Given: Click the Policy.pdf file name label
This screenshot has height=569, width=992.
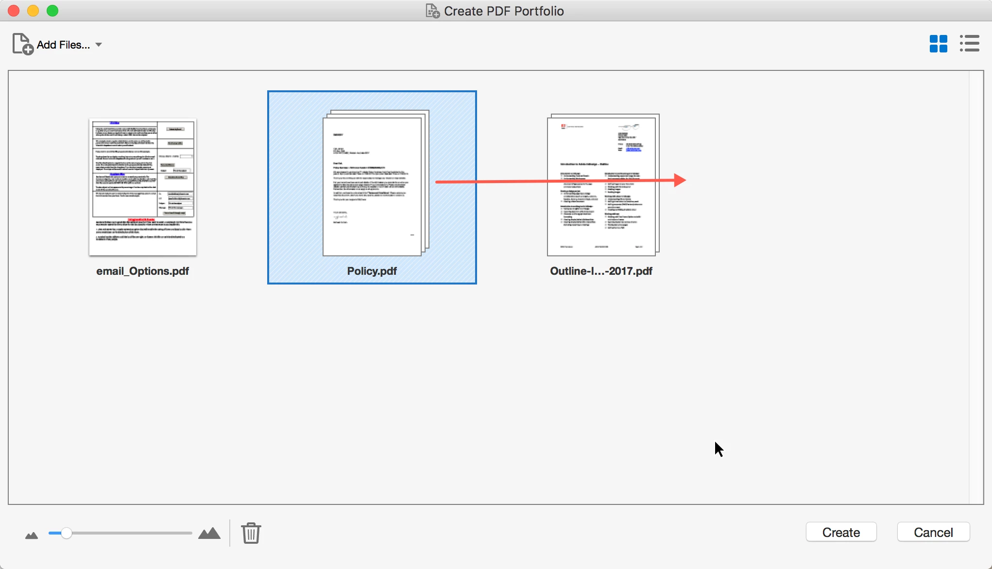Looking at the screenshot, I should click(x=372, y=271).
